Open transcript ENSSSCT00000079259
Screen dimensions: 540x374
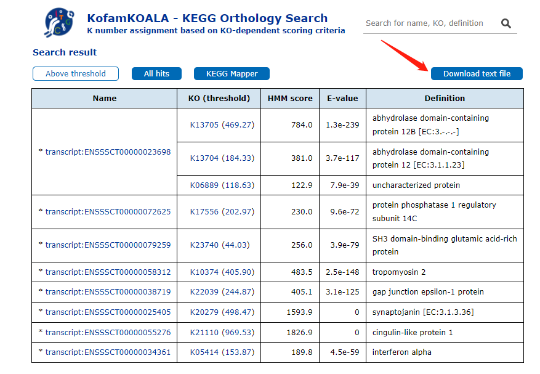pos(108,245)
